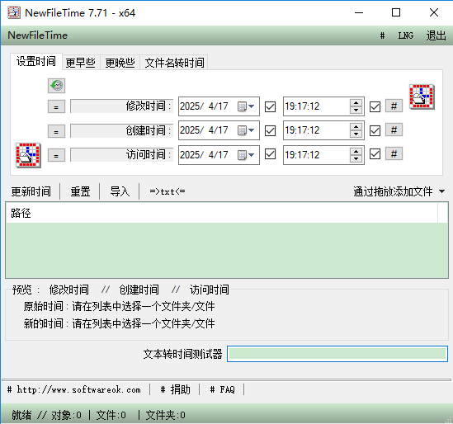
Task: Click the 更新时间 button
Action: pyautogui.click(x=31, y=191)
